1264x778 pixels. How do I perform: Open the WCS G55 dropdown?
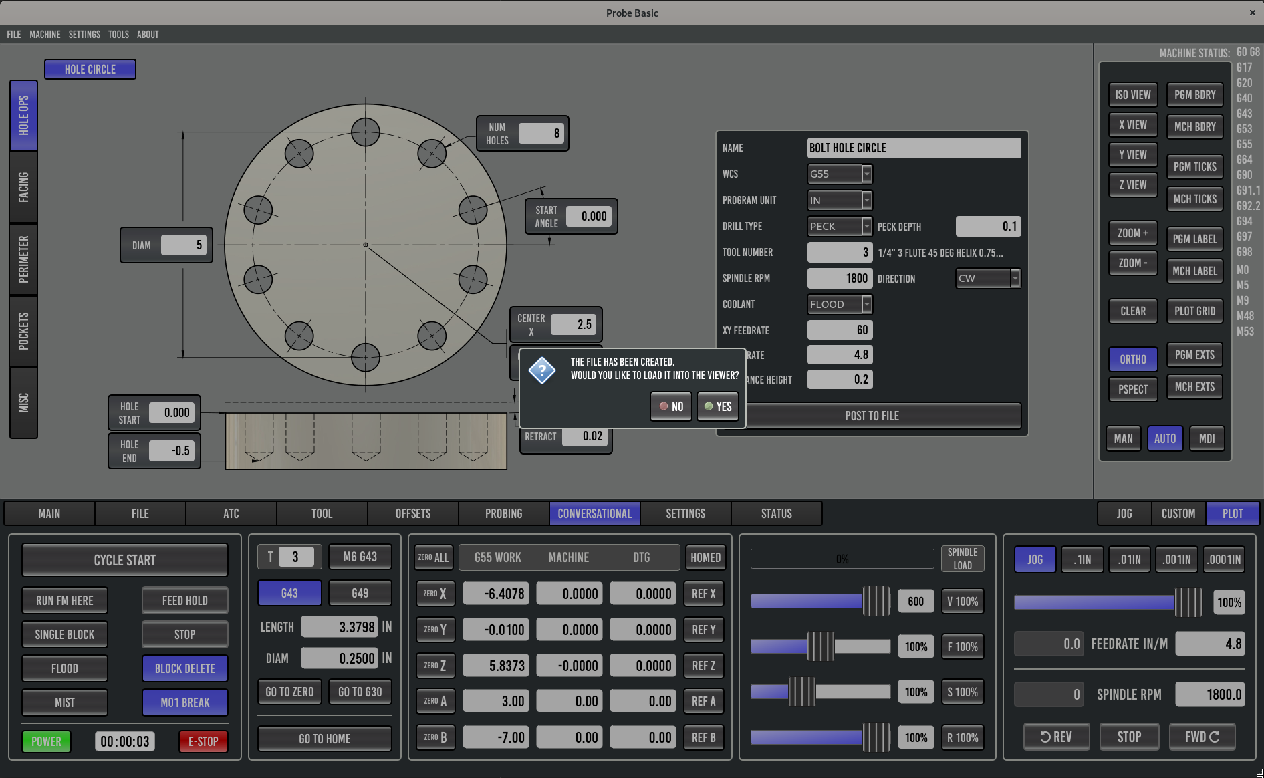(x=840, y=174)
